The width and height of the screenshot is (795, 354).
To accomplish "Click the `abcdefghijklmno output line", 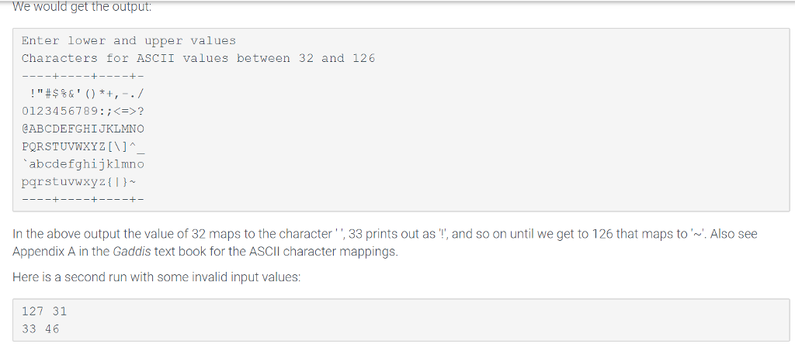I will click(x=83, y=164).
